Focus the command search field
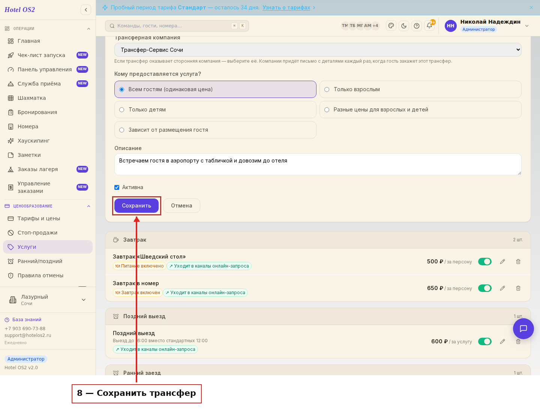This screenshot has height=412, width=540. point(177,26)
